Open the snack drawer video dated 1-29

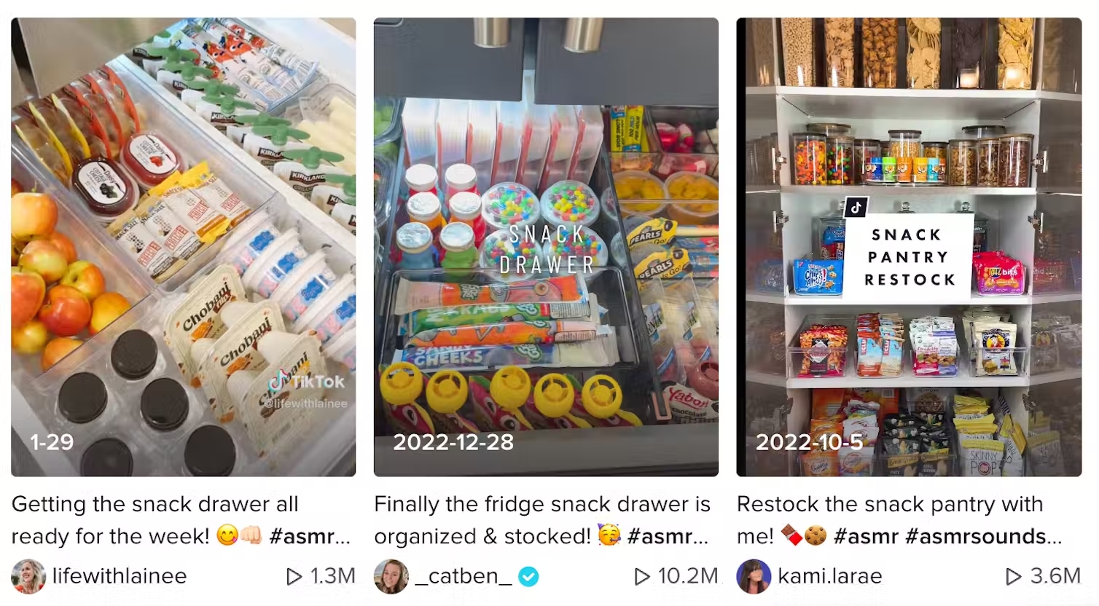[184, 247]
